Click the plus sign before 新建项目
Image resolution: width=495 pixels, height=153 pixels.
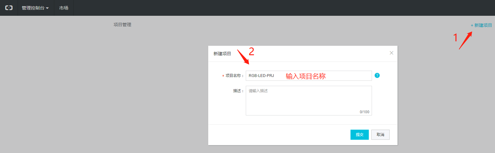click(x=472, y=26)
